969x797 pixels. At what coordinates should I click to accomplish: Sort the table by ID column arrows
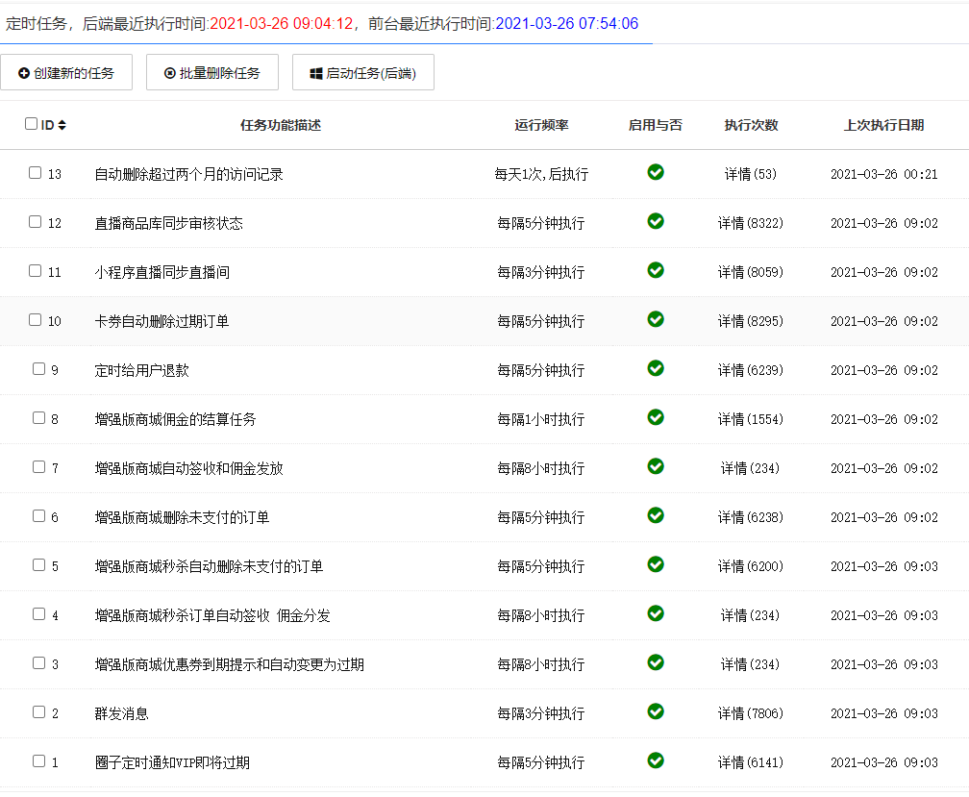pos(62,125)
